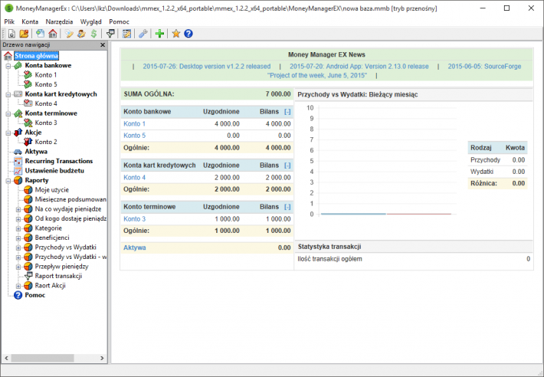Expand the Na co wydaję pieniądze node

(18, 209)
